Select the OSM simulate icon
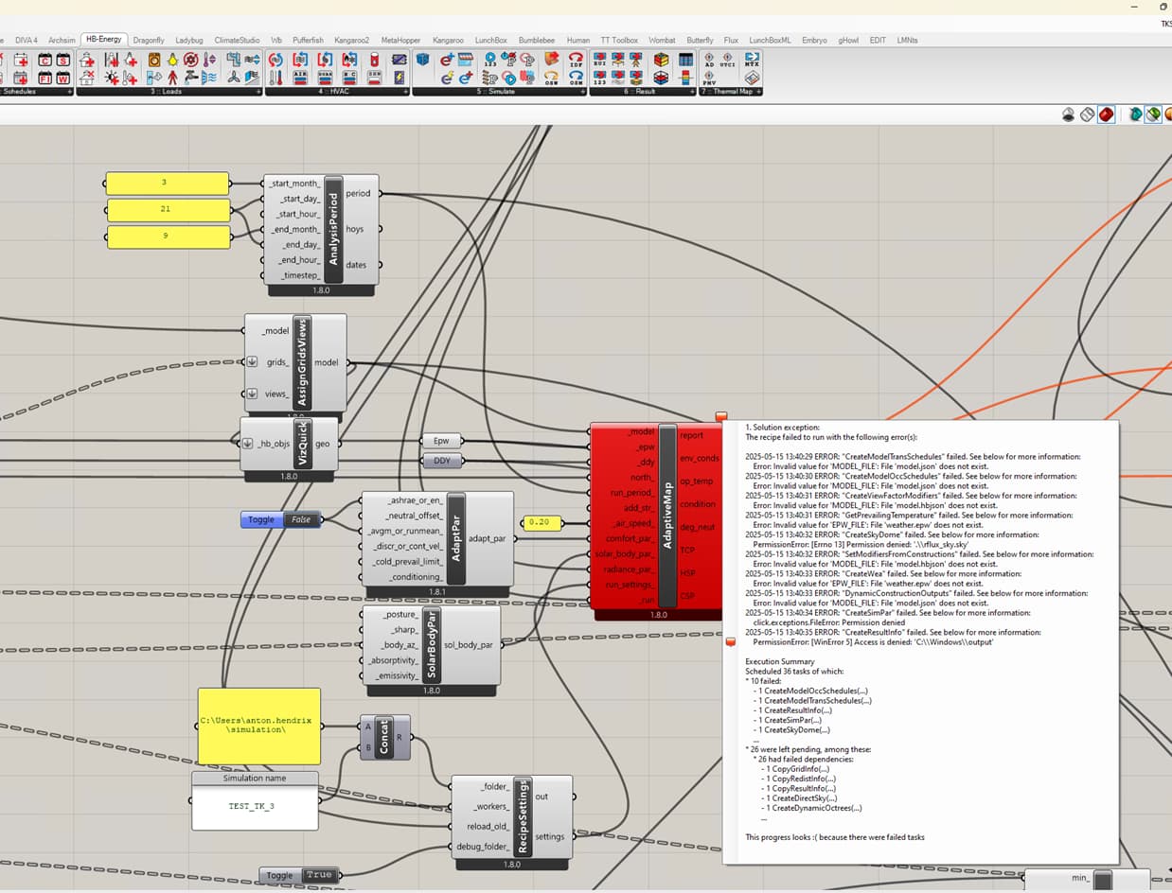This screenshot has width=1172, height=893. [x=576, y=78]
